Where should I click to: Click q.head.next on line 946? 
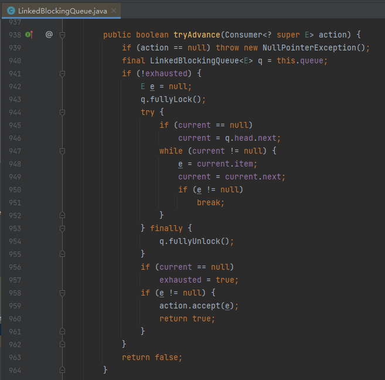(251, 138)
